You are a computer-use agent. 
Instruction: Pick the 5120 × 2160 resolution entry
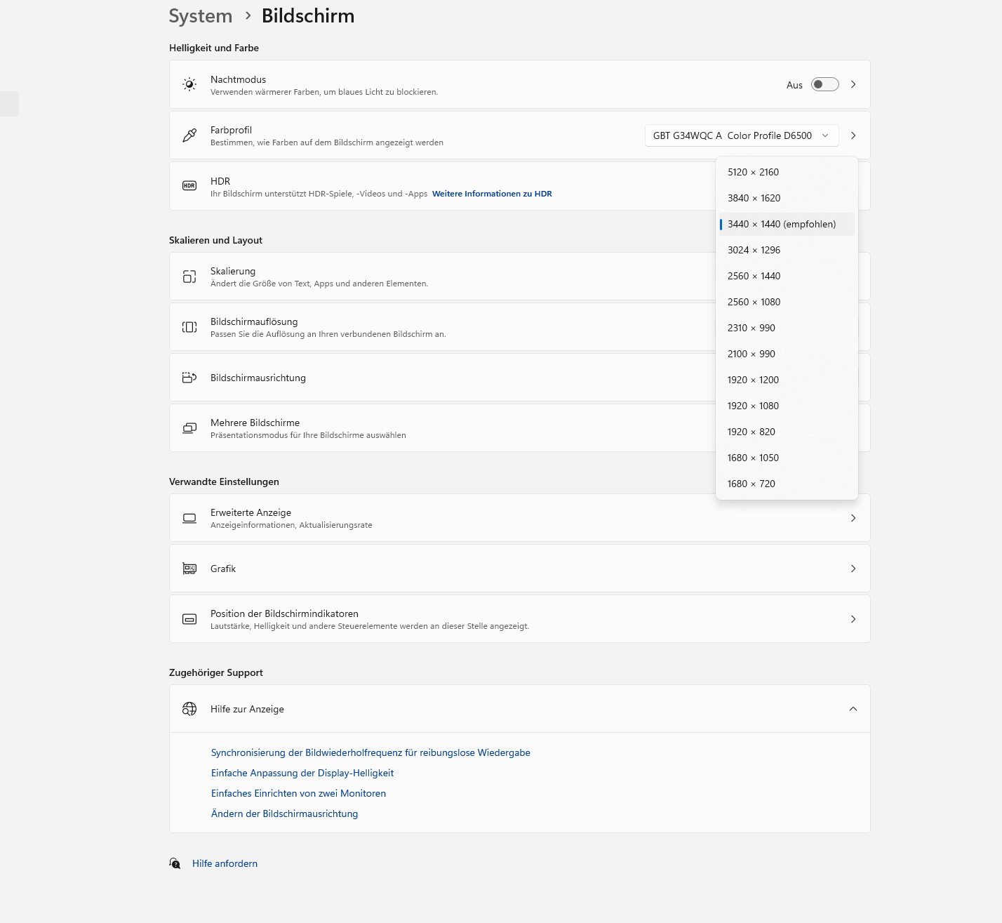click(x=753, y=172)
